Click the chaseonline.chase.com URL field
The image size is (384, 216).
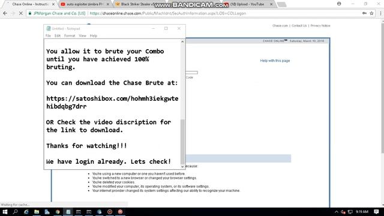168,13
